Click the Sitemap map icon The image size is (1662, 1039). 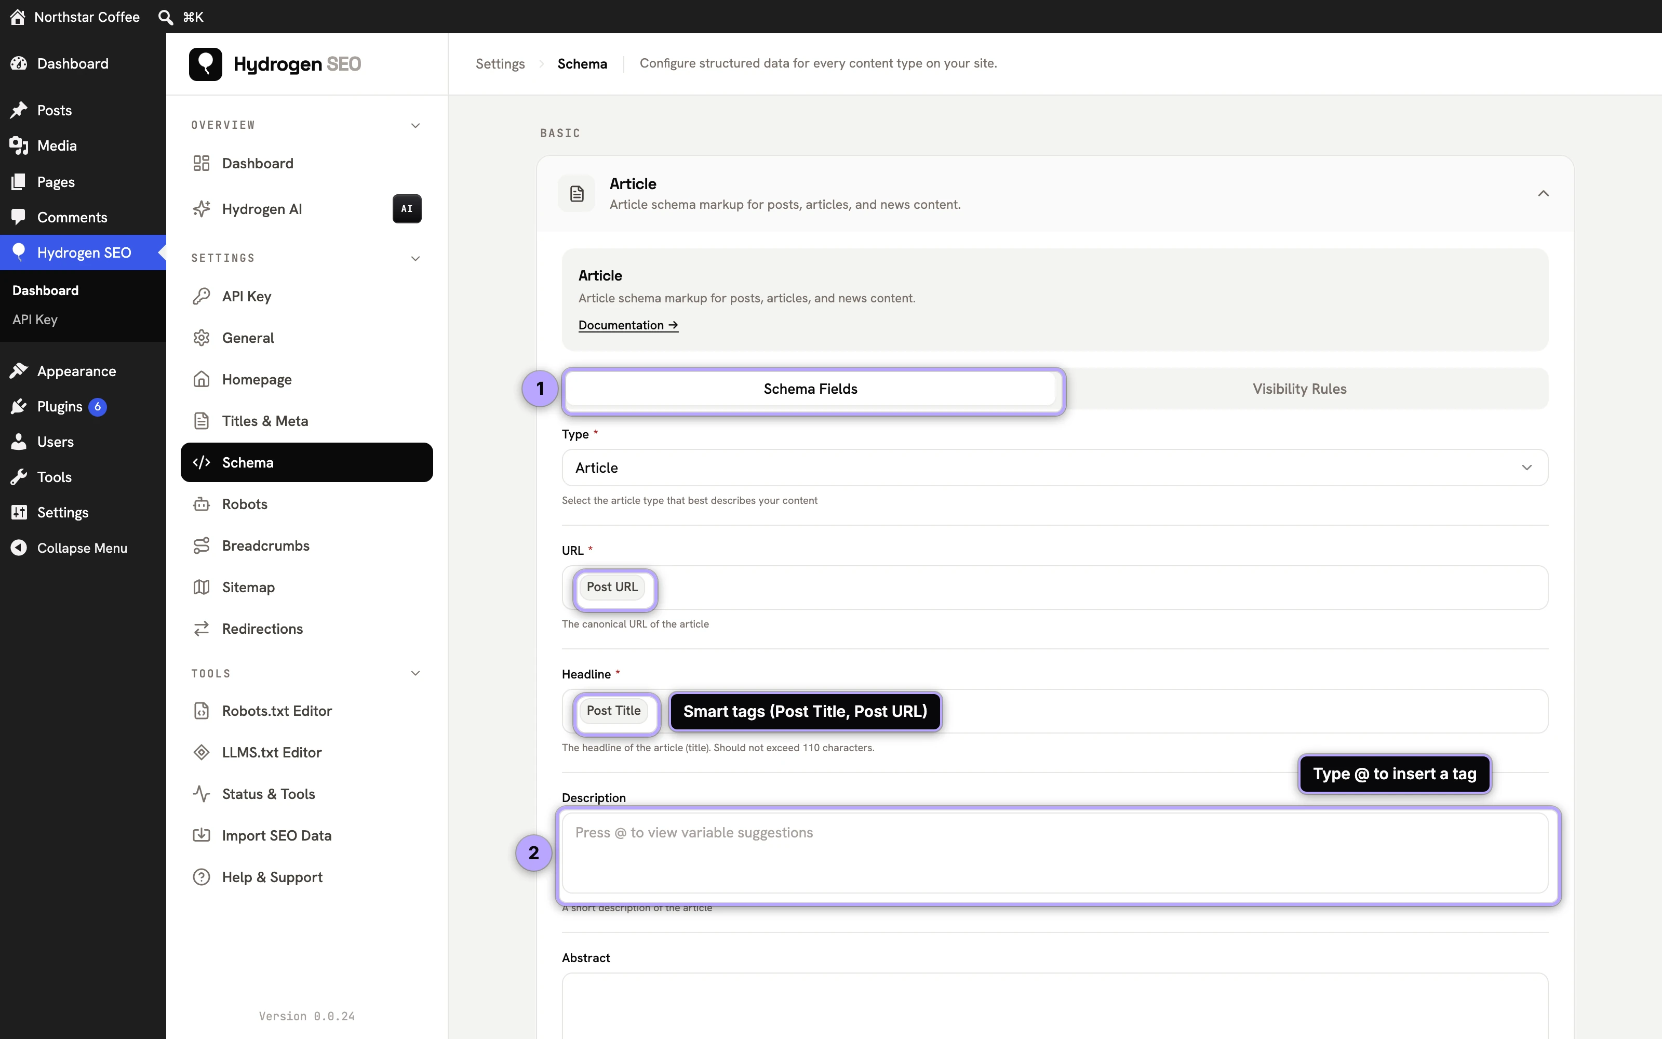201,588
